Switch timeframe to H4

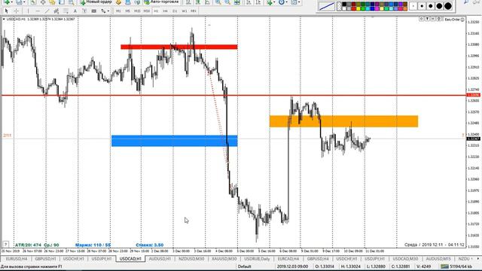click(166, 11)
